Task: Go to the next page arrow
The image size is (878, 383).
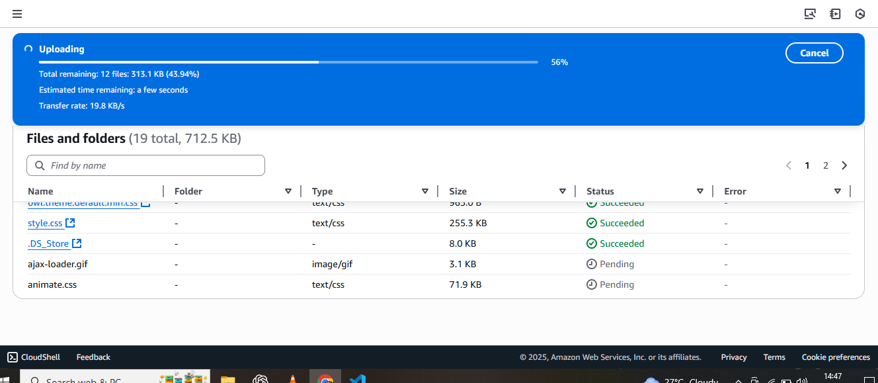Action: 844,165
